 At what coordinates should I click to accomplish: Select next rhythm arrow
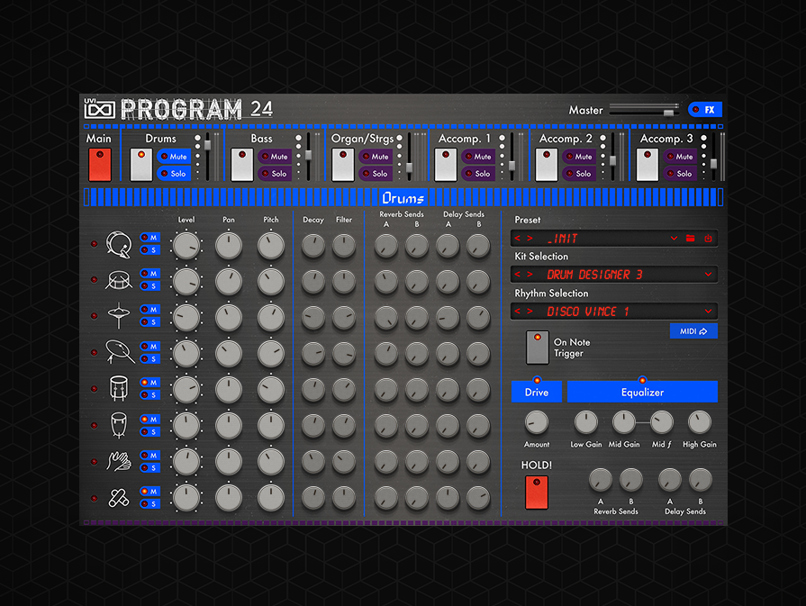pos(530,312)
